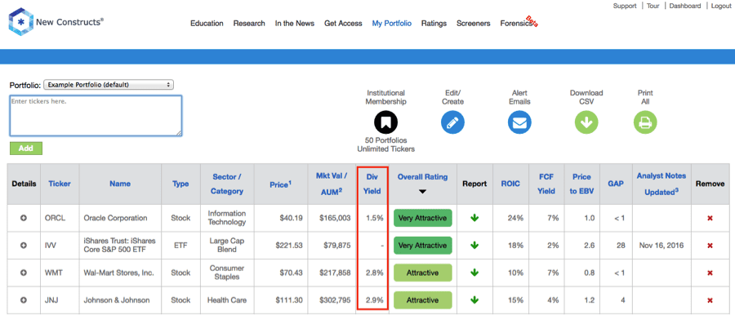
Task: Sort table by Name column
Action: click(120, 184)
